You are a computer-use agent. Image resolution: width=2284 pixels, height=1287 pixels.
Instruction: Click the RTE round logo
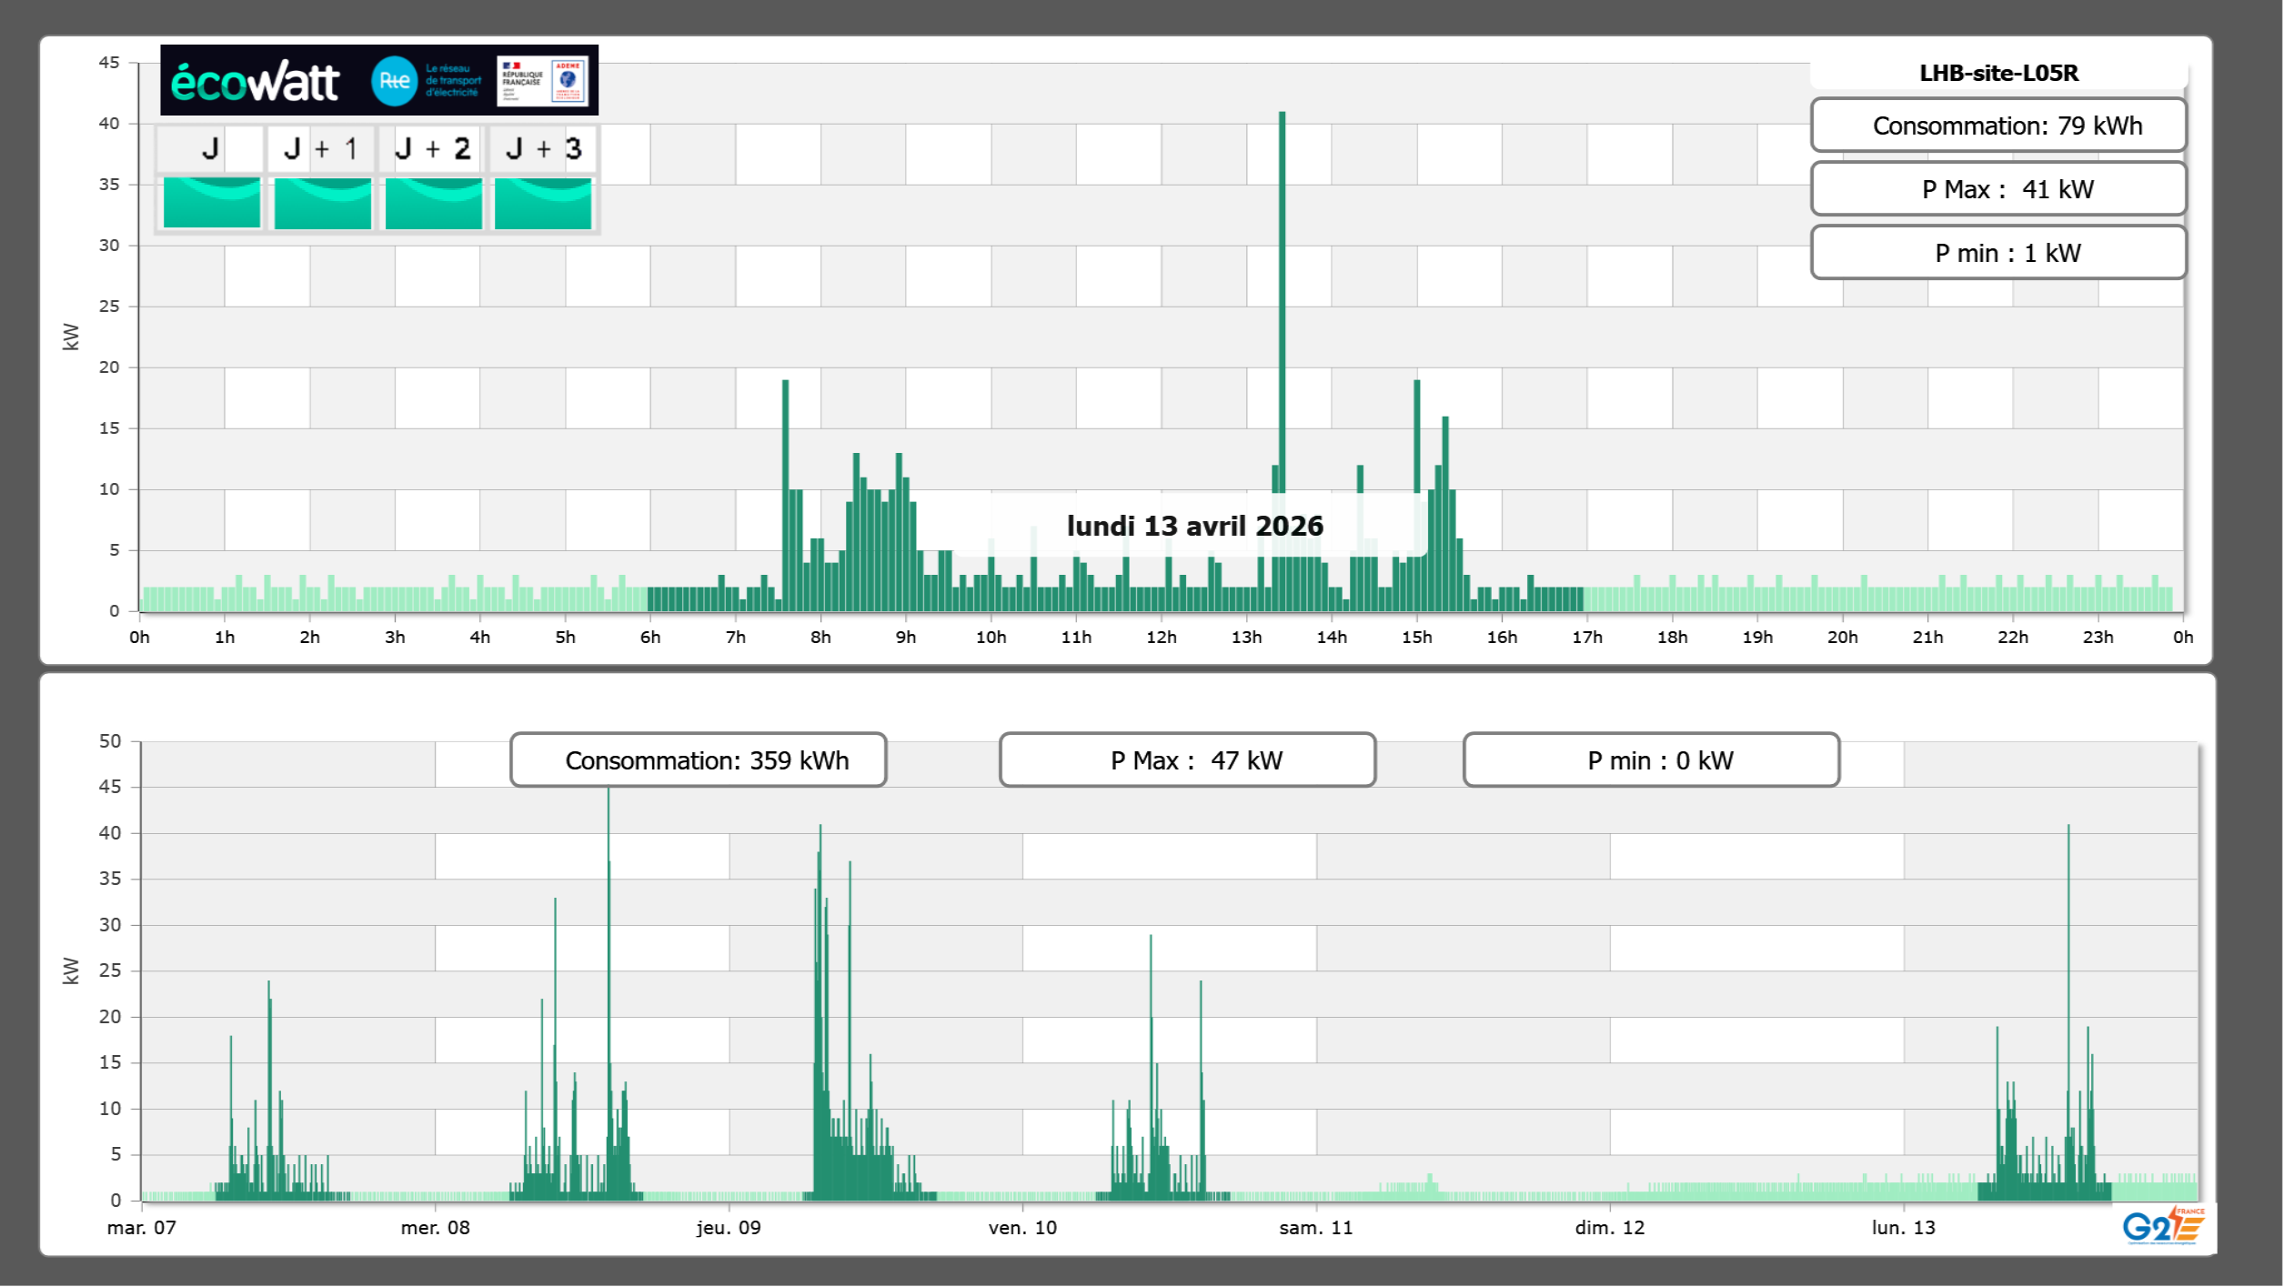coord(394,81)
